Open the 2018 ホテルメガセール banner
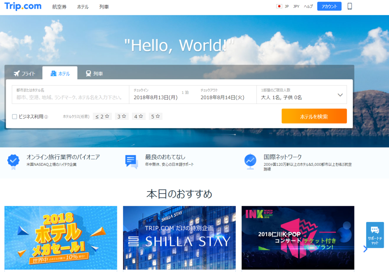 coord(61,238)
